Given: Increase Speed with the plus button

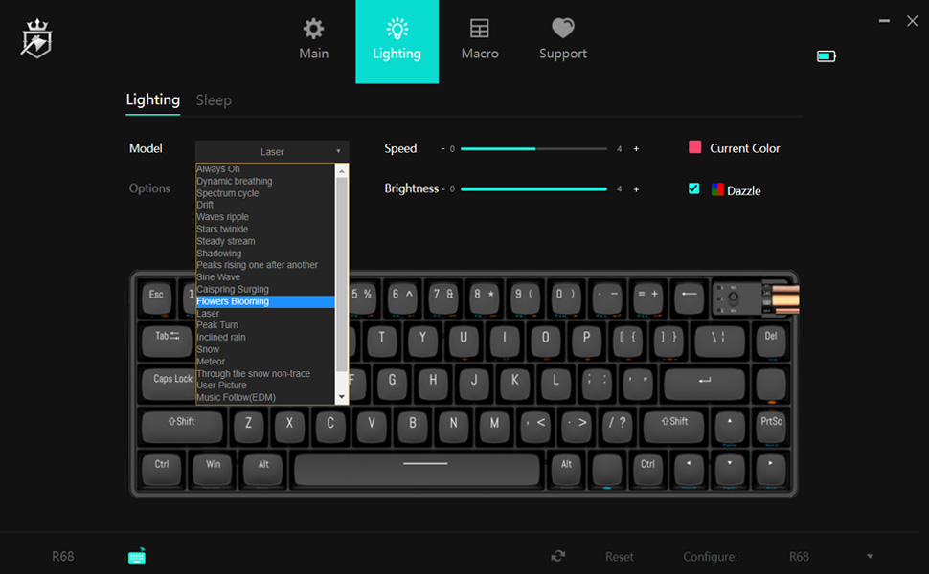Looking at the screenshot, I should 636,149.
